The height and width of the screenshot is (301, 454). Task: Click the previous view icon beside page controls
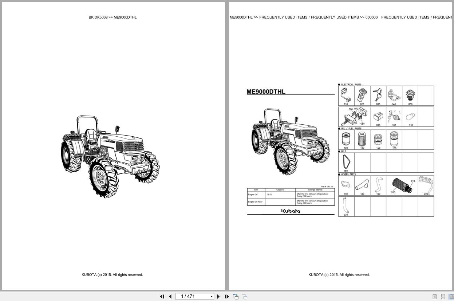pyautogui.click(x=236, y=297)
